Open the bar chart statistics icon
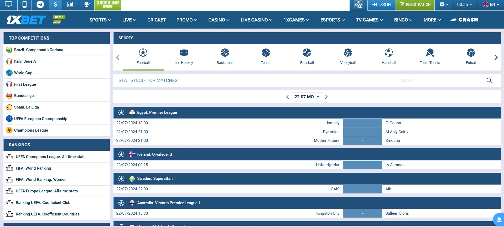504x227 pixels. pos(70,5)
